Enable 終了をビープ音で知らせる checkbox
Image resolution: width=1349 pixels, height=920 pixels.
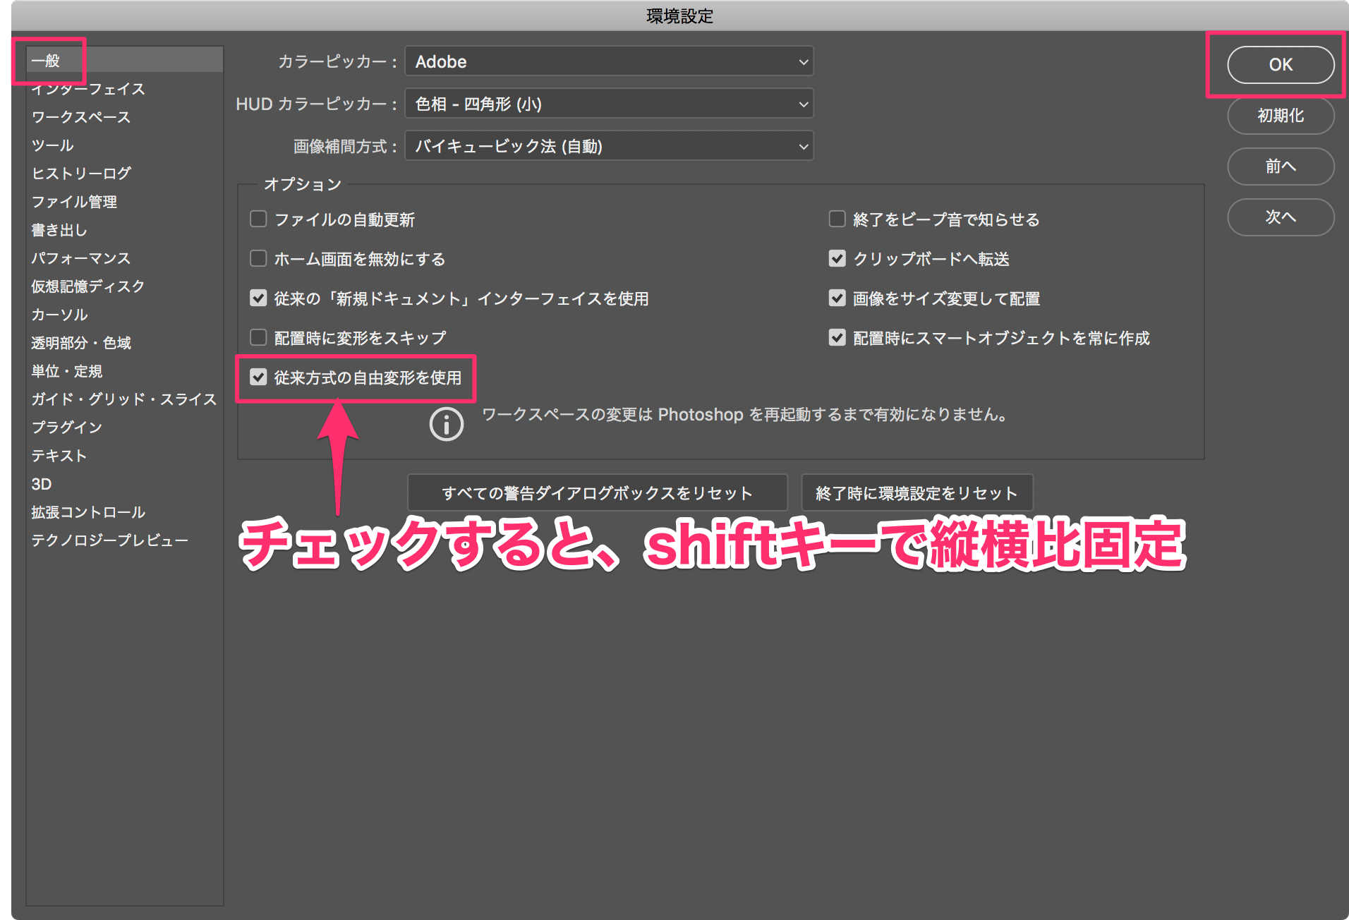point(837,219)
